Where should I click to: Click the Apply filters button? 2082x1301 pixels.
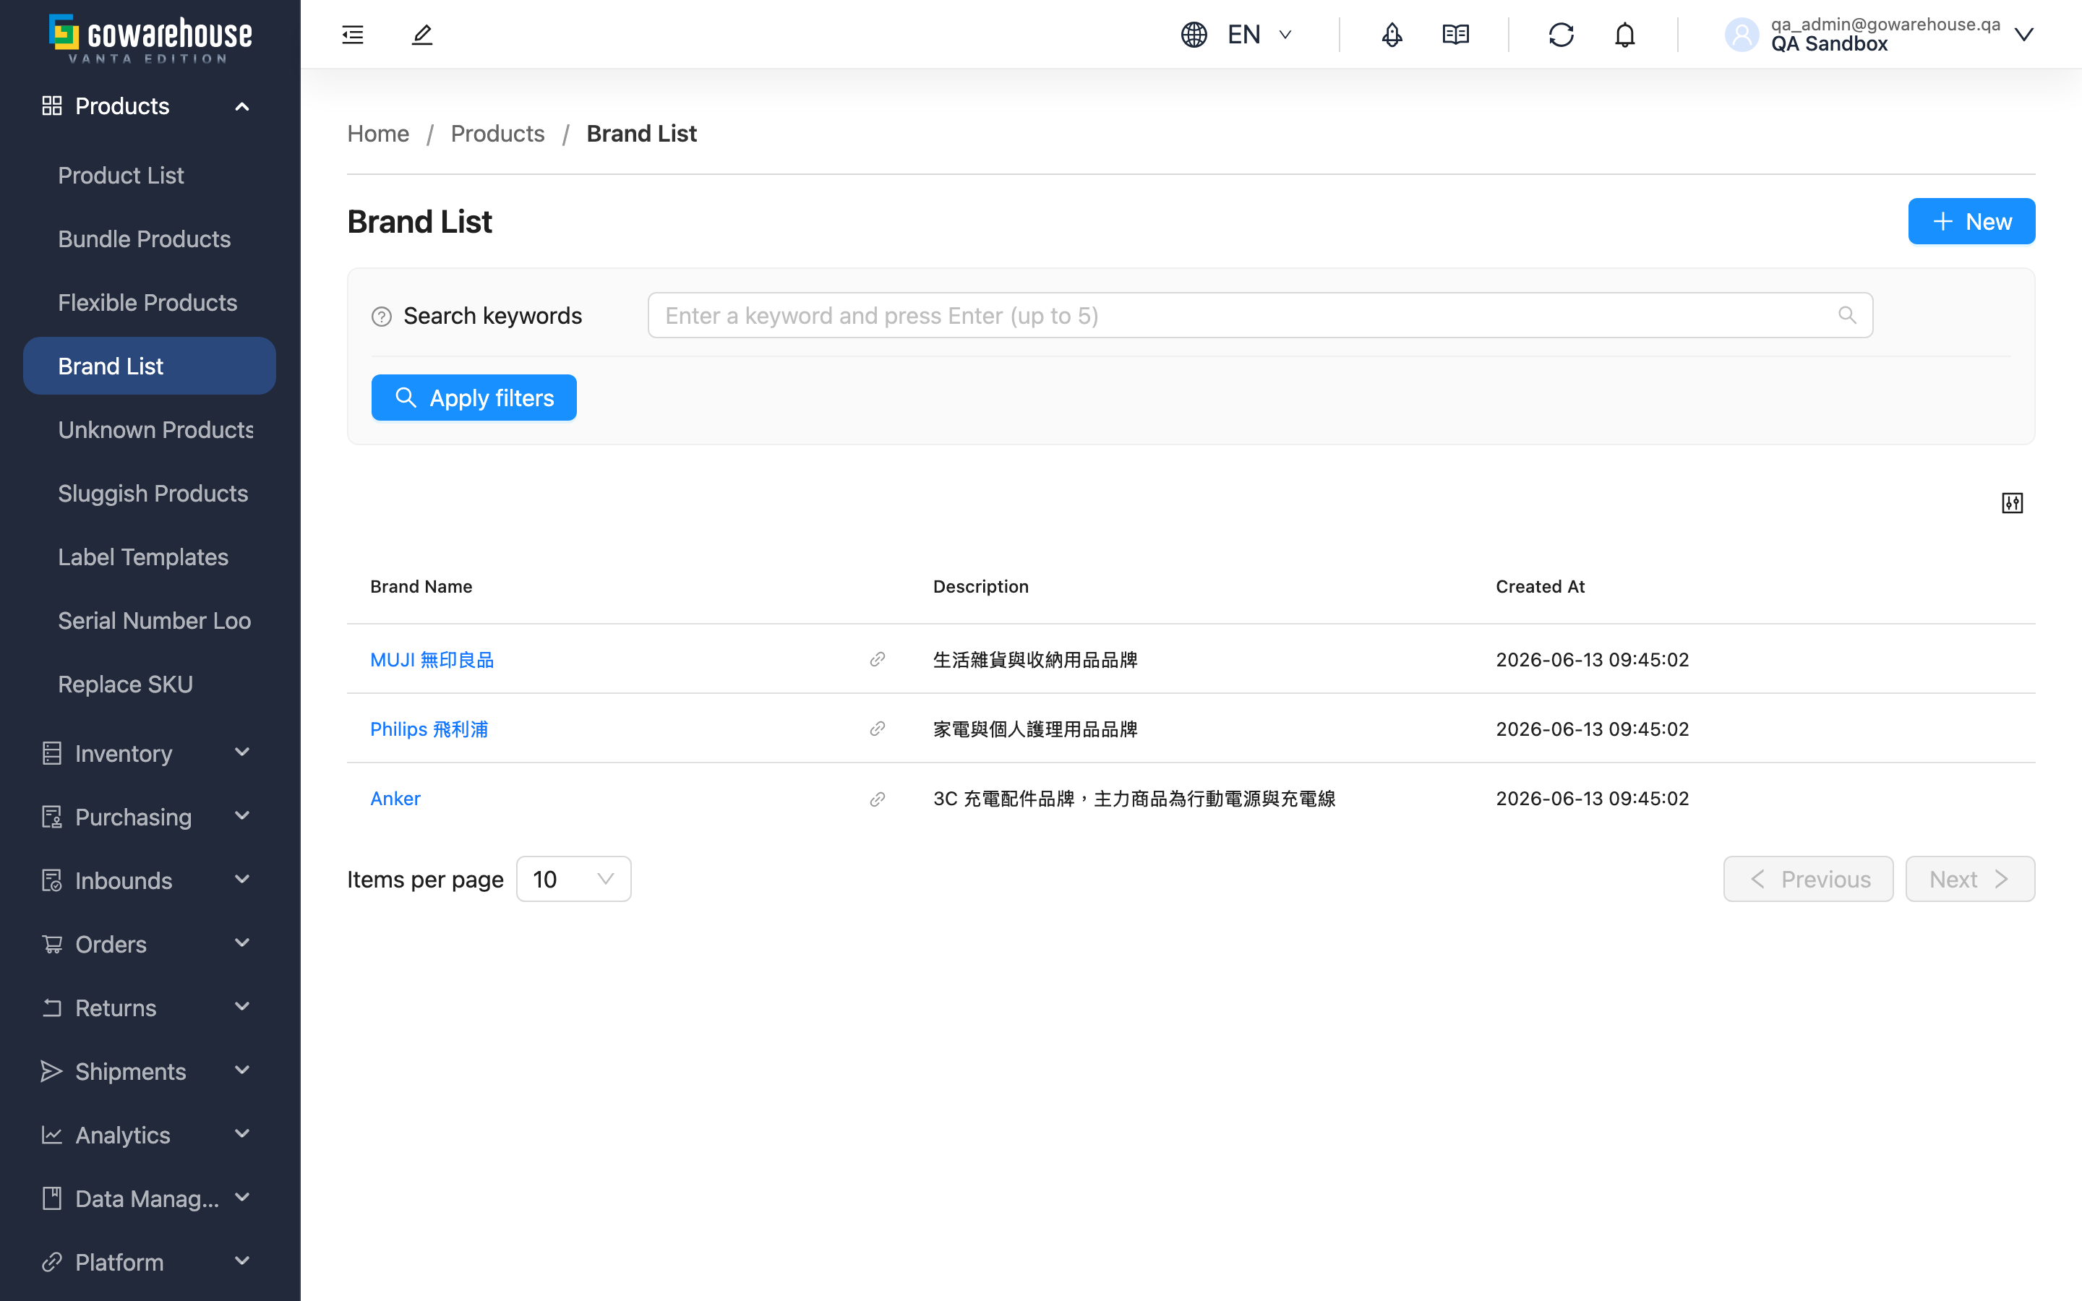pyautogui.click(x=474, y=398)
